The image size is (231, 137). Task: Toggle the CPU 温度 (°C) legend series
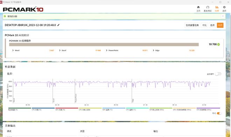[x=137, y=109]
